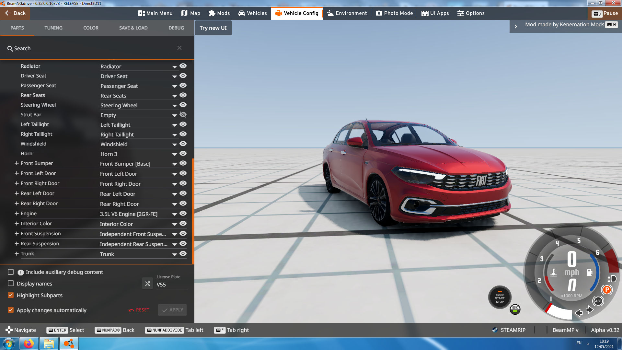
Task: Click the fuel pump gauge icon
Action: [x=590, y=273]
